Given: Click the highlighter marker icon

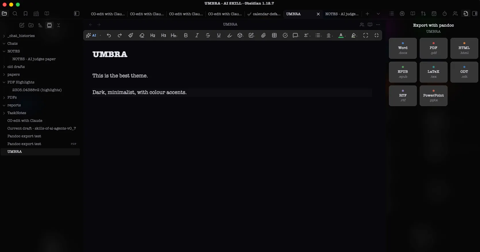Looking at the screenshot, I should [230, 35].
